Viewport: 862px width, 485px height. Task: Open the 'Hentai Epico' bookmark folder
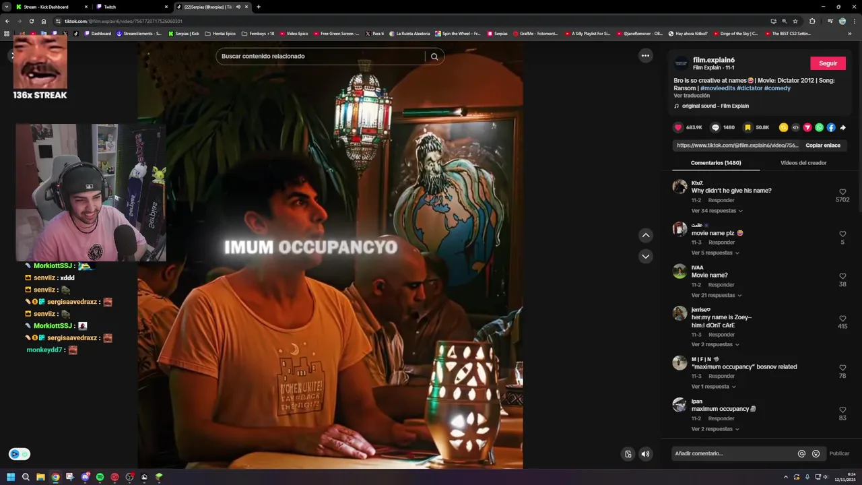(220, 33)
